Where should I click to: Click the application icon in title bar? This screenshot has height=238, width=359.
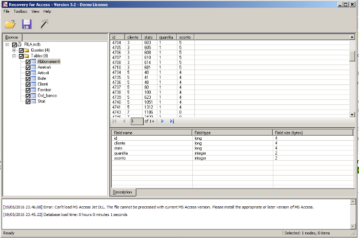[5, 4]
